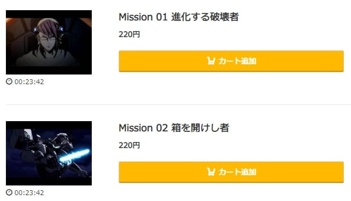Click the clock icon below Mission 02 thumbnail
The image size is (351, 201).
pos(9,192)
